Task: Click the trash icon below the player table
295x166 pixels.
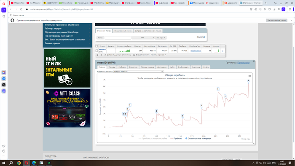Action: click(97, 55)
